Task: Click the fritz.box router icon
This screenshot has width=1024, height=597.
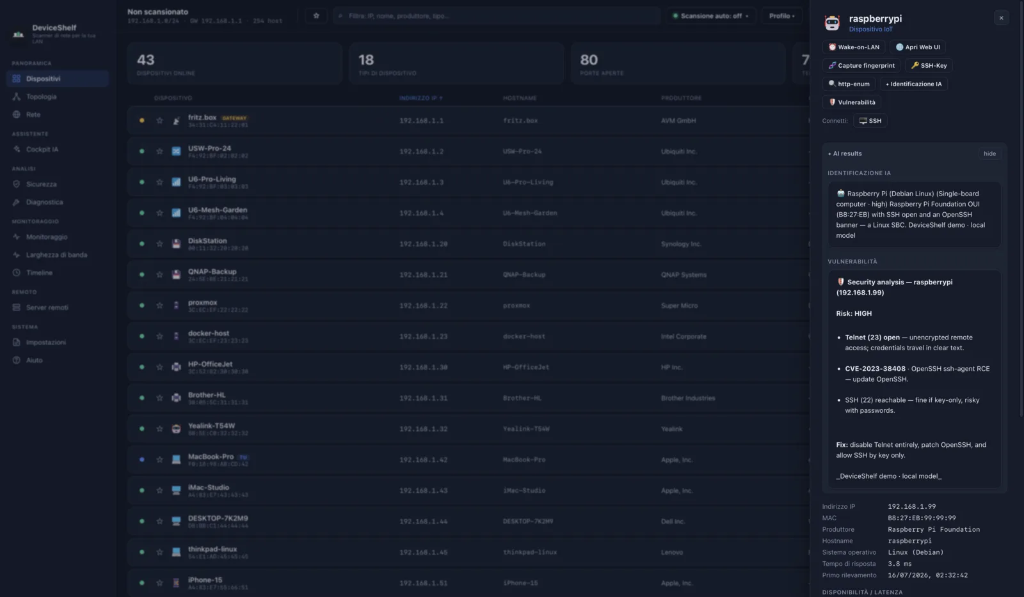Action: tap(176, 120)
